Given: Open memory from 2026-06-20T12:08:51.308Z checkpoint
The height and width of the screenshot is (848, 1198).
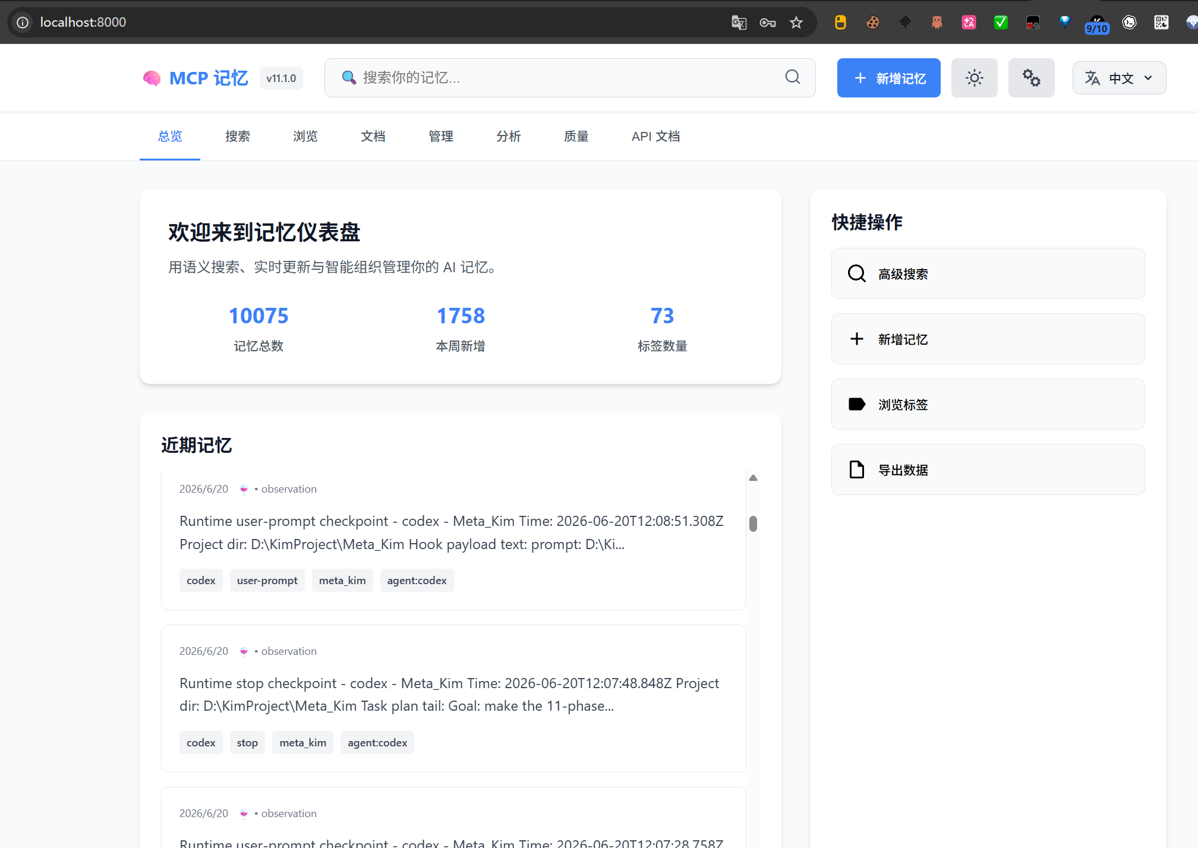Looking at the screenshot, I should [452, 532].
